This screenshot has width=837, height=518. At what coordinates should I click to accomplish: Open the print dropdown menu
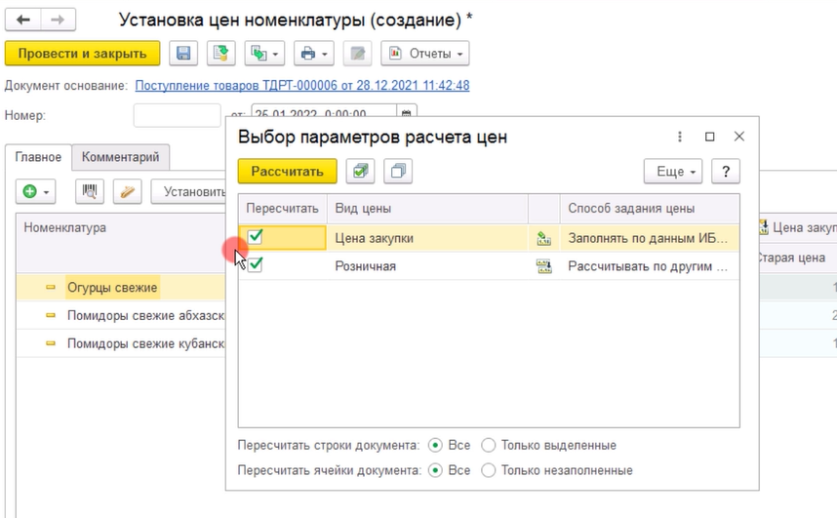click(312, 54)
